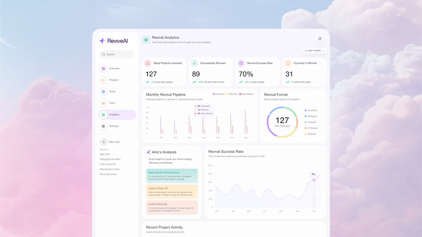Click the 70% point marker on success chart

tap(314, 180)
